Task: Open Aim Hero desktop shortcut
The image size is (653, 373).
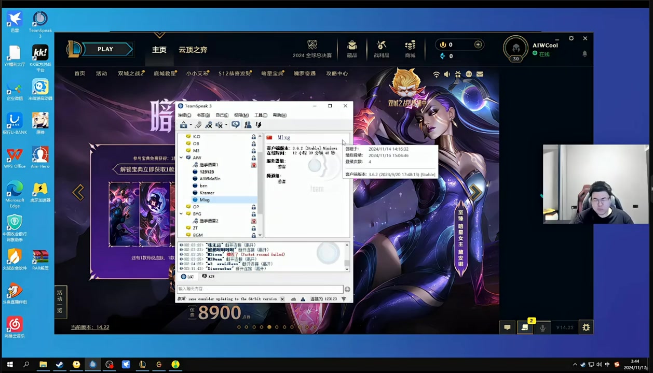Action: [x=40, y=157]
